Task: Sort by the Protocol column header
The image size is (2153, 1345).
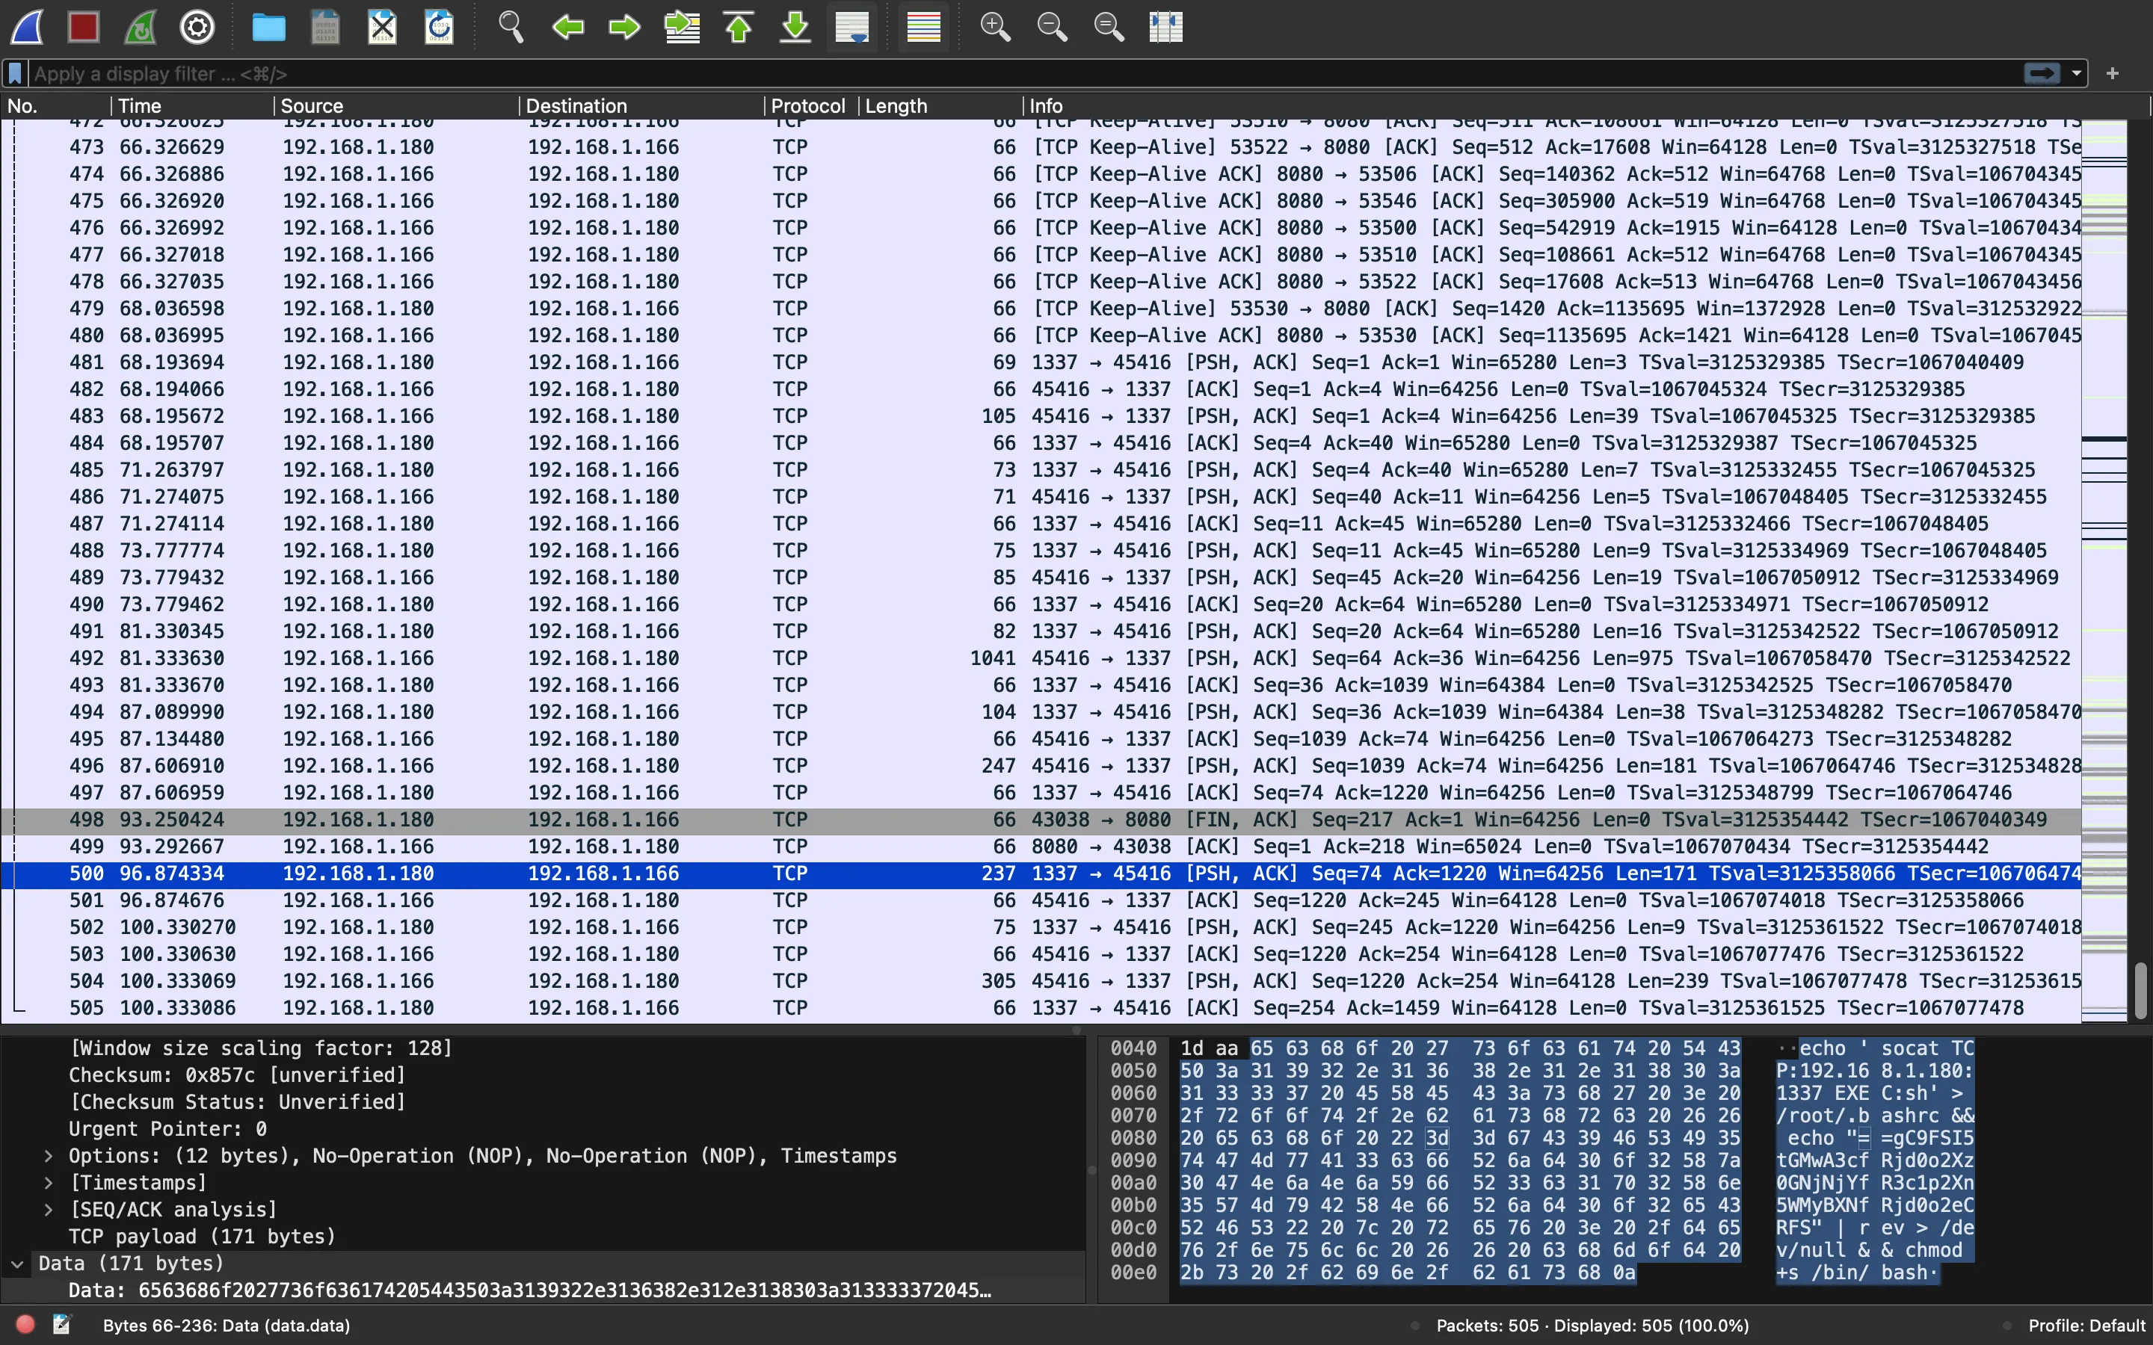Action: click(x=811, y=106)
